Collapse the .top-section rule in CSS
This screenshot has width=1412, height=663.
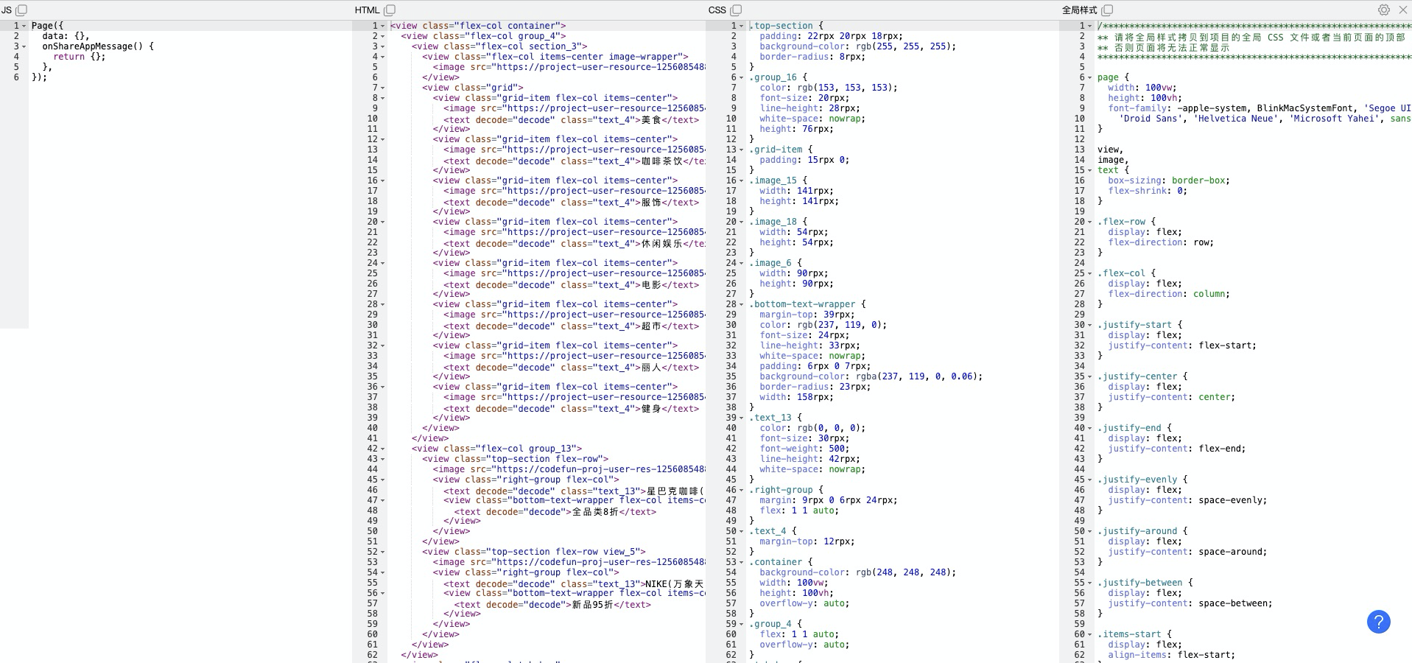click(742, 26)
